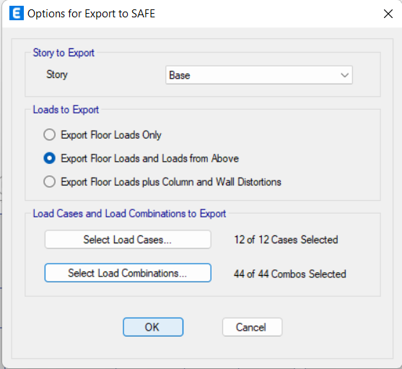The height and width of the screenshot is (369, 402).
Task: Click the '12 of 12 Cases Selected' text
Action: coord(286,240)
